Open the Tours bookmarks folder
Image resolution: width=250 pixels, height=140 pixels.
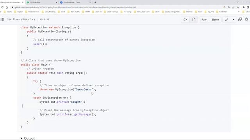click(x=198, y=12)
